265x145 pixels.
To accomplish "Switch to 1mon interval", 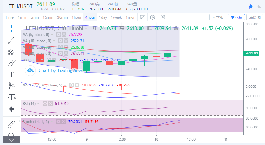I will click(x=131, y=17).
